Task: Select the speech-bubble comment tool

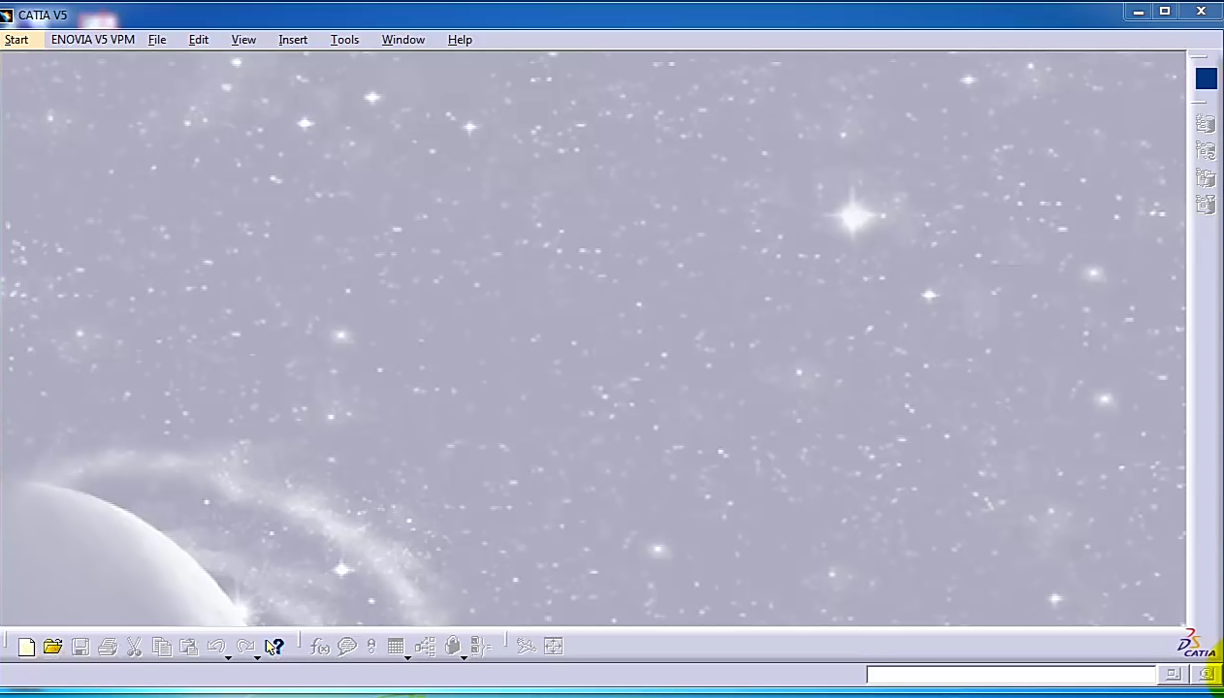Action: [x=347, y=647]
